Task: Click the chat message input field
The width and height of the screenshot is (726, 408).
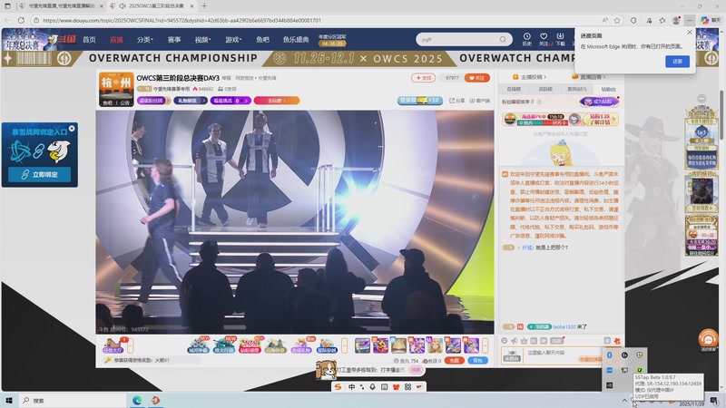Action: [x=563, y=355]
